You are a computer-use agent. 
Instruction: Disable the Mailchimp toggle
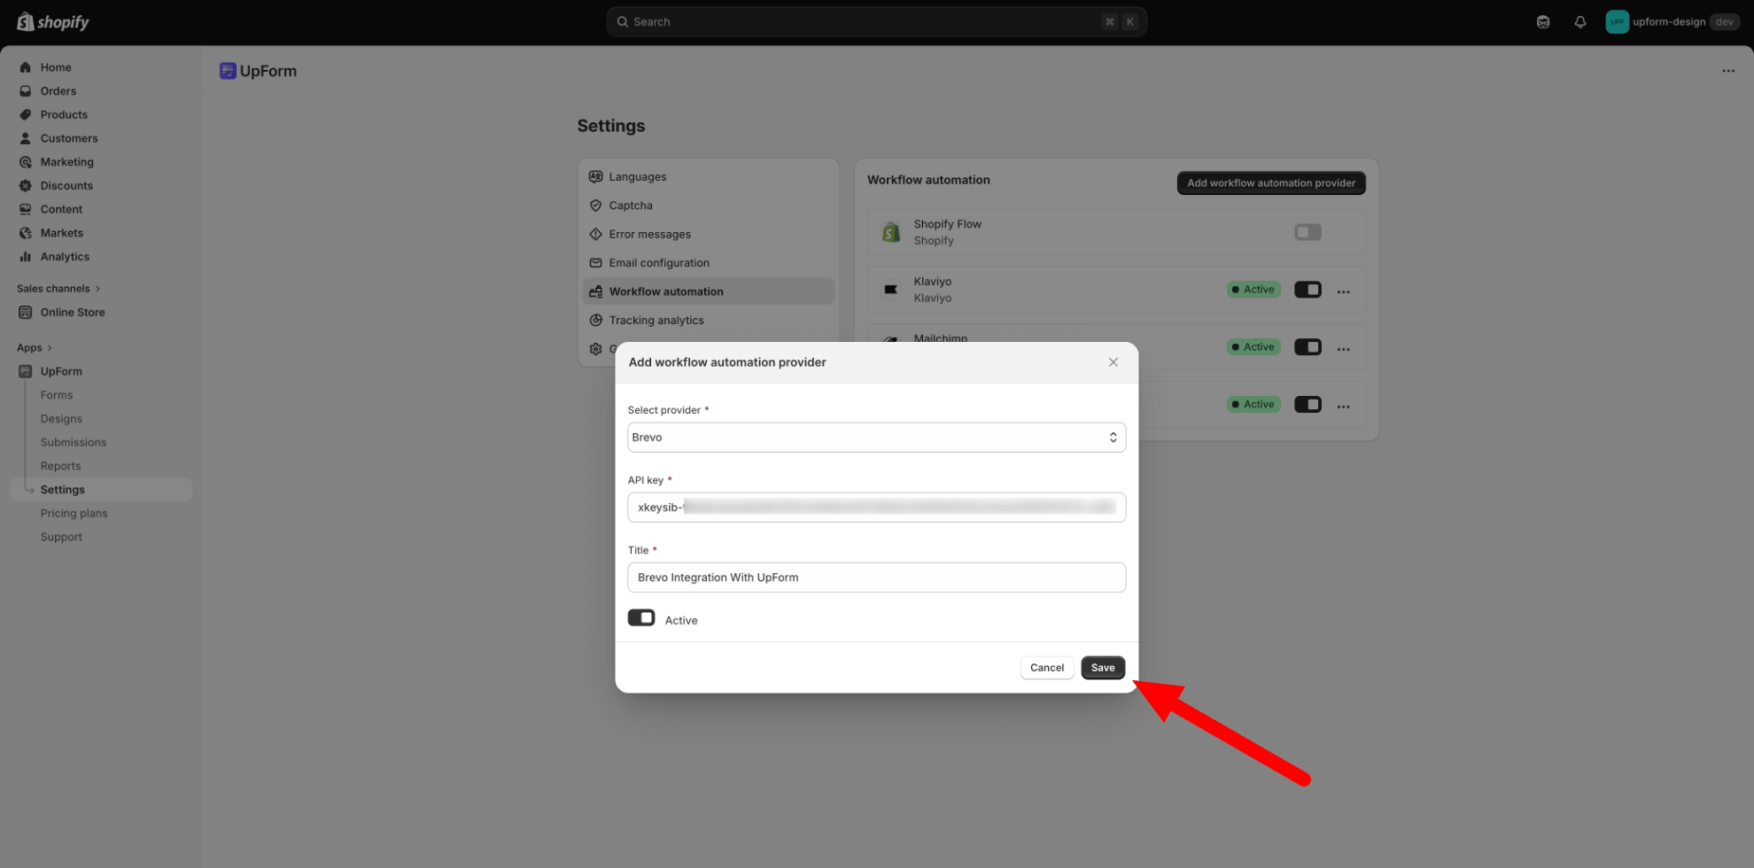(1308, 347)
